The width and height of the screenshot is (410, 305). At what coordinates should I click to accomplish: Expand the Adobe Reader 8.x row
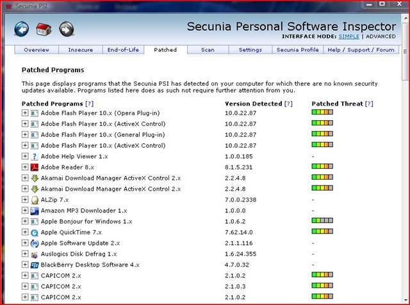point(25,167)
